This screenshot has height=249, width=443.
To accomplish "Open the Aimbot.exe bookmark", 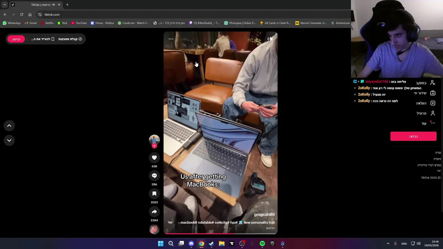I will tap(340, 23).
